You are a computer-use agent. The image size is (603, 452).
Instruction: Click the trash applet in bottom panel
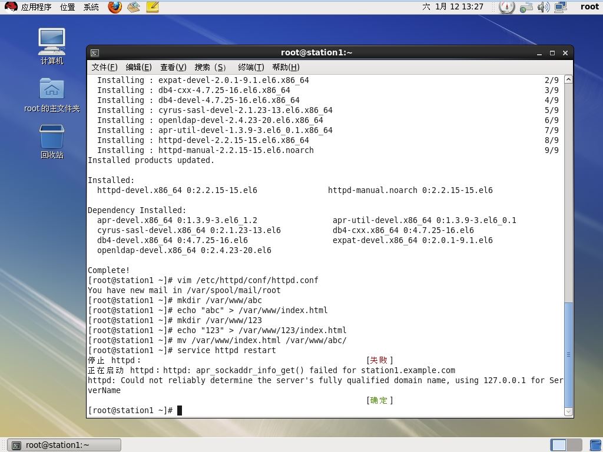tap(596, 445)
